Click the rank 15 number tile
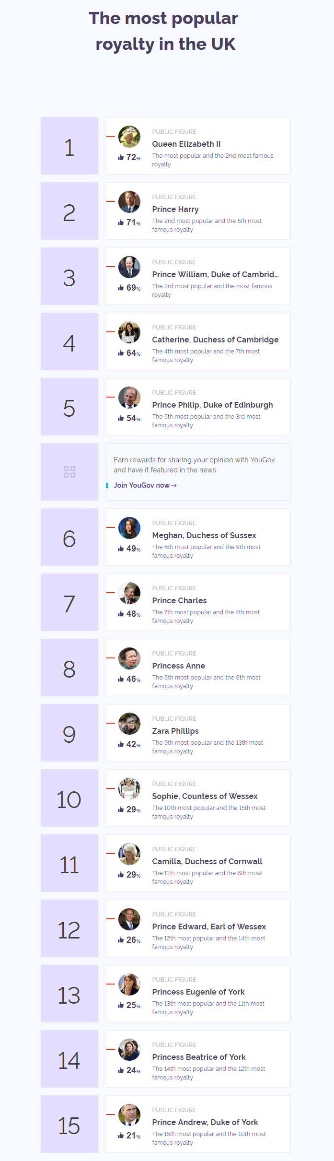The height and width of the screenshot is (1161, 334). 69,1124
